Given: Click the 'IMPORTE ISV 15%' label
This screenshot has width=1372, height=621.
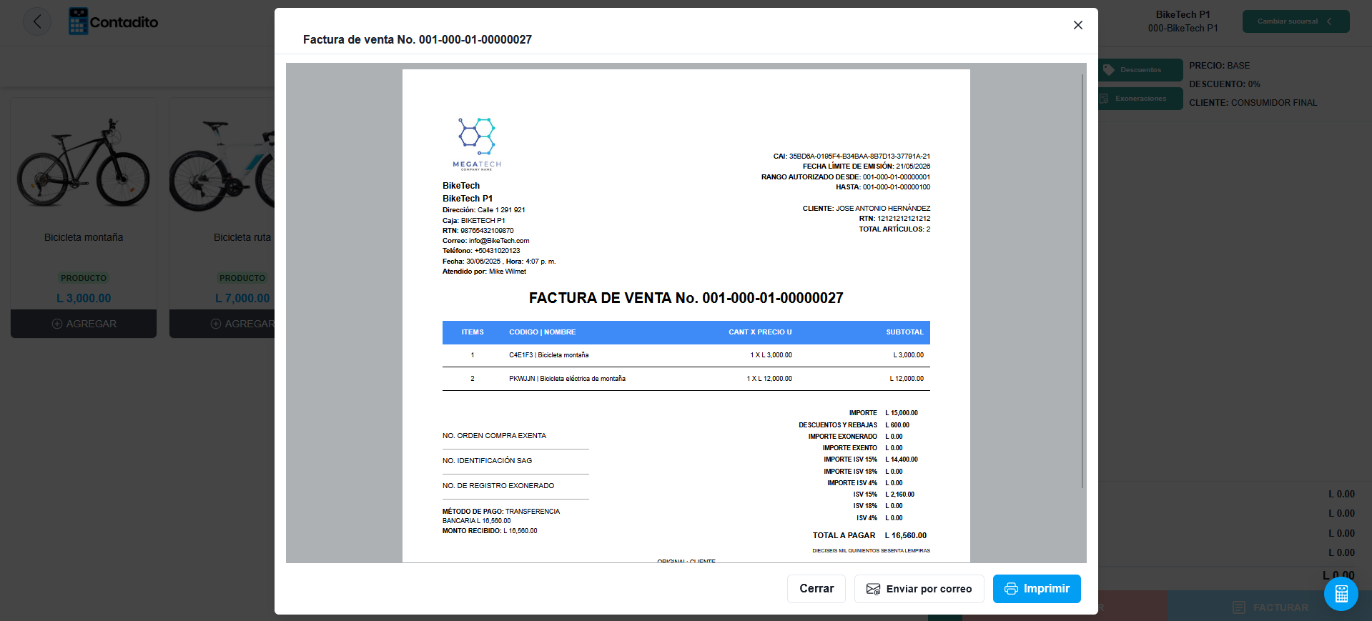Looking at the screenshot, I should (850, 459).
